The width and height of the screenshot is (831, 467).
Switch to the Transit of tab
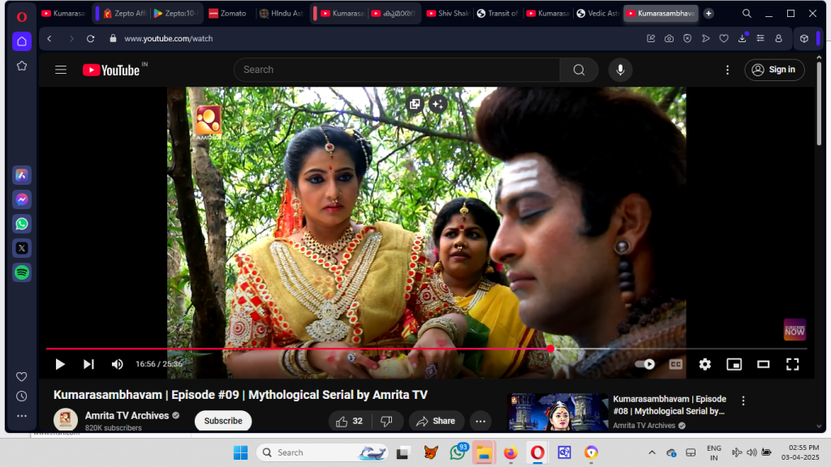(497, 13)
